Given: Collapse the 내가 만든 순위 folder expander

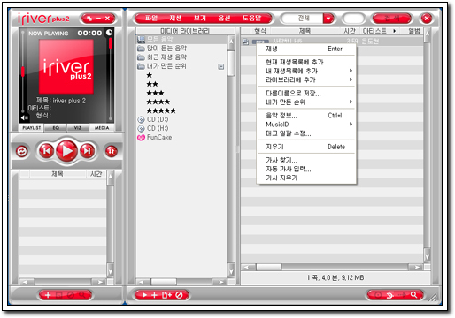Looking at the screenshot, I should 220,66.
